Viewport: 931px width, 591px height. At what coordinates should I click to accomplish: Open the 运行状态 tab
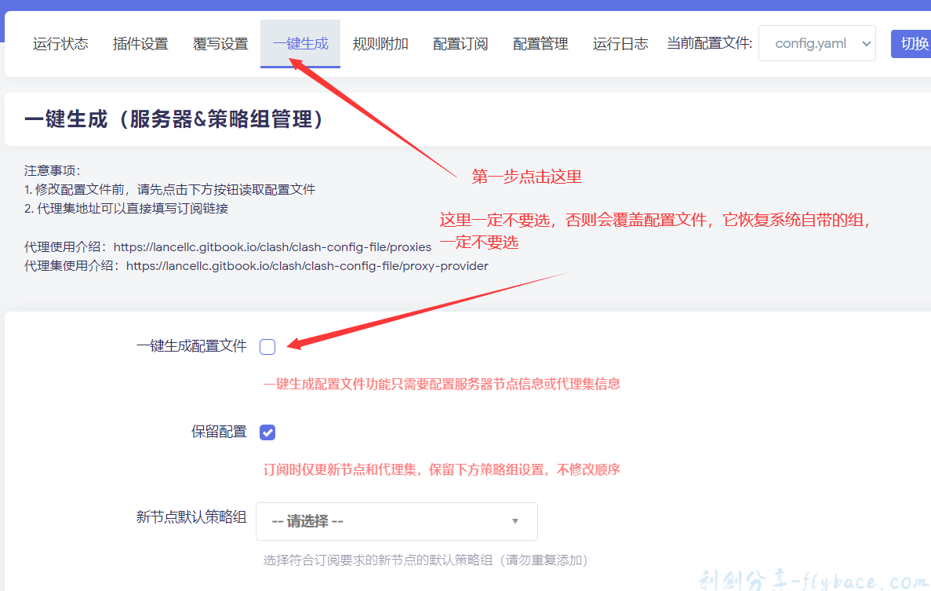[60, 44]
